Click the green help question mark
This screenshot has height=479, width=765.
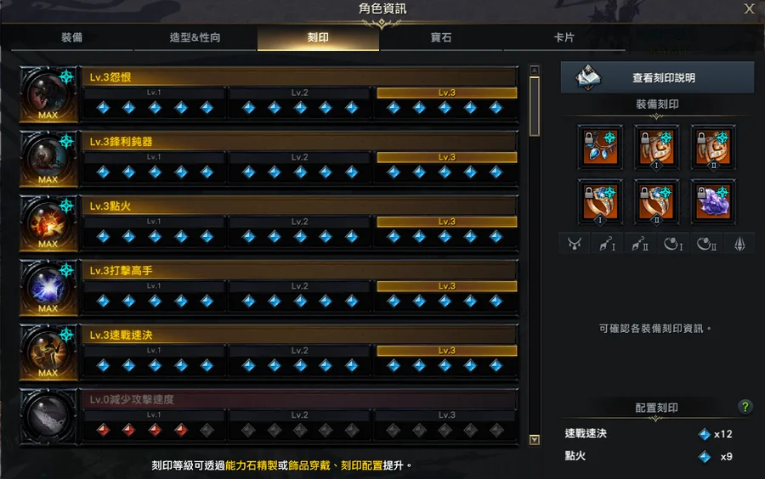(x=745, y=407)
